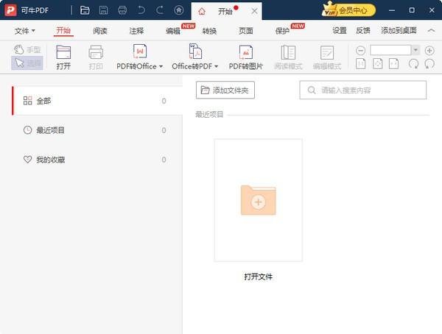Click the Office转PDF converter icon
This screenshot has width=442, height=334.
tap(195, 52)
